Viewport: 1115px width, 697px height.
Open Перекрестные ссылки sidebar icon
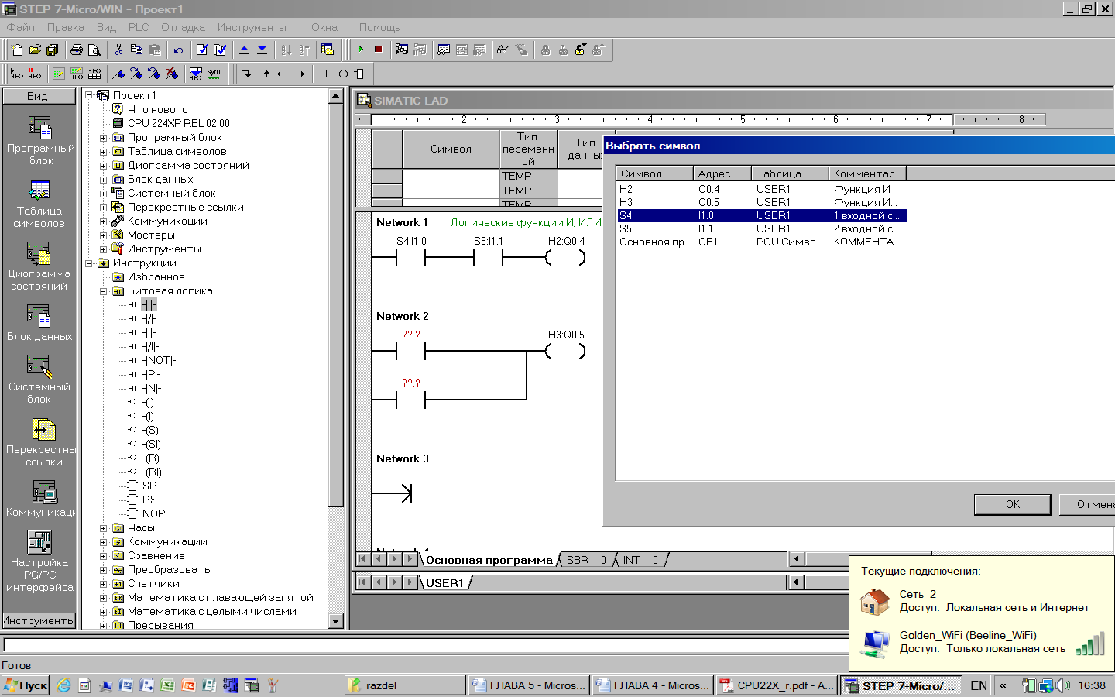click(x=39, y=442)
